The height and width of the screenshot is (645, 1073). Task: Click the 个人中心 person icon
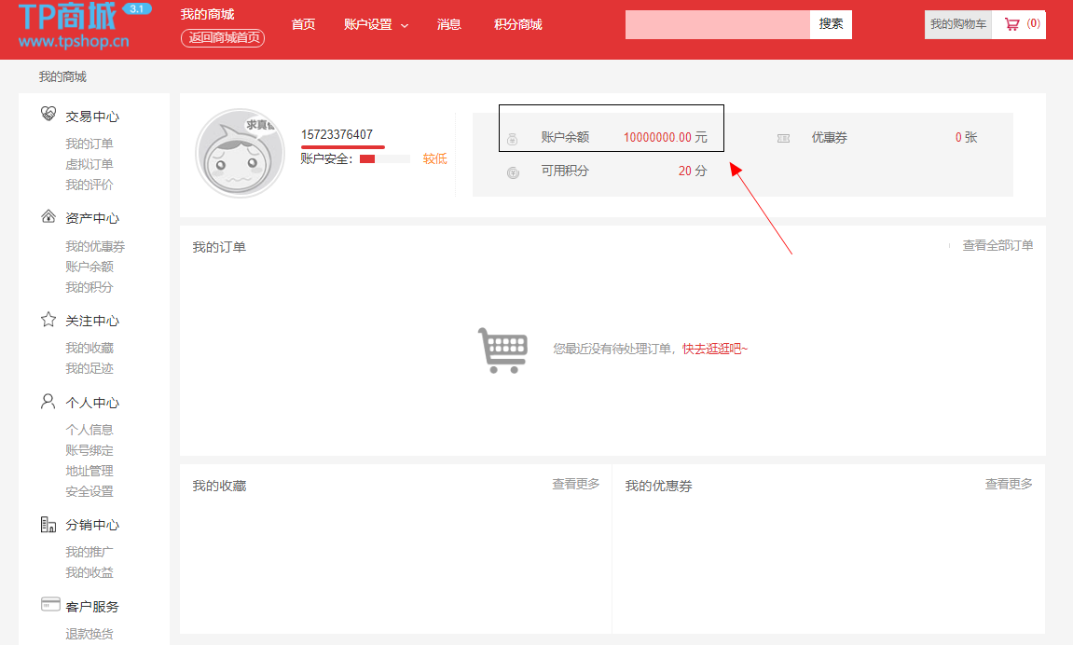[48, 402]
